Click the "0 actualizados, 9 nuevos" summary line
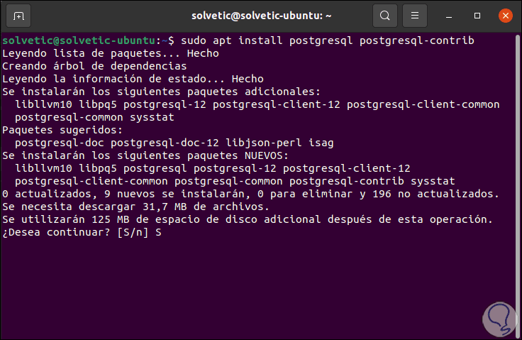 tap(250, 194)
